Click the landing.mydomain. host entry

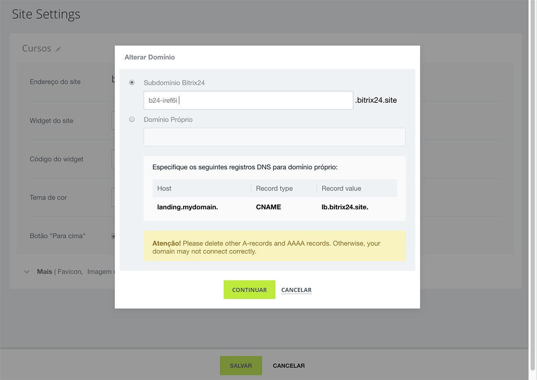[x=188, y=207]
